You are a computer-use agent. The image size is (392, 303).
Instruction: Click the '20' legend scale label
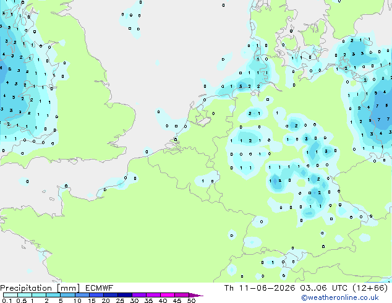tap(106, 301)
